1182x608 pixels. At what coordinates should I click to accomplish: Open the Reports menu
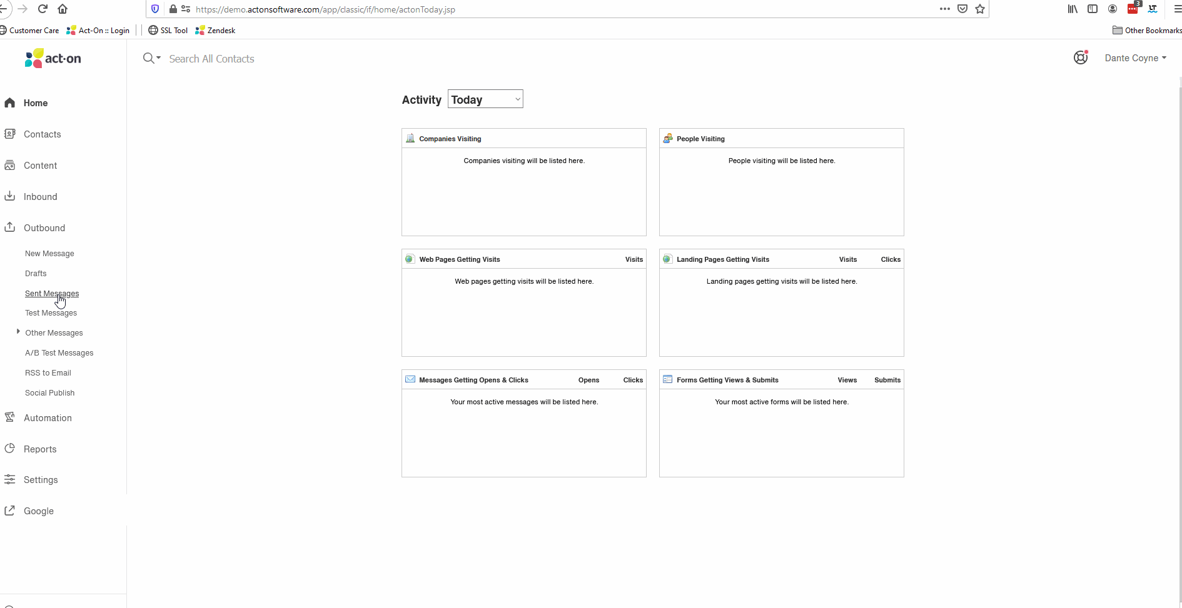(40, 449)
